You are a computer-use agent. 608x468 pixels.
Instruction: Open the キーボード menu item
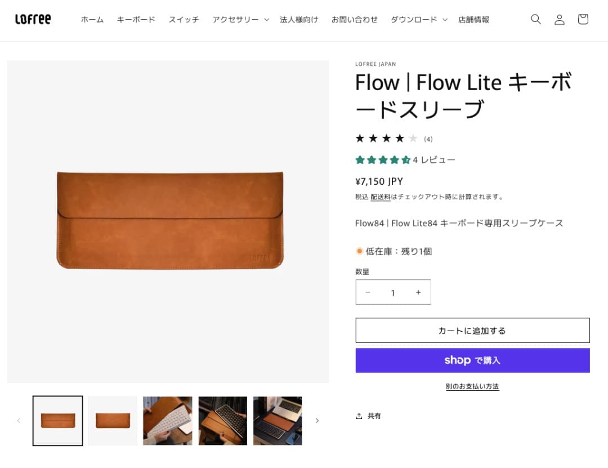point(136,19)
